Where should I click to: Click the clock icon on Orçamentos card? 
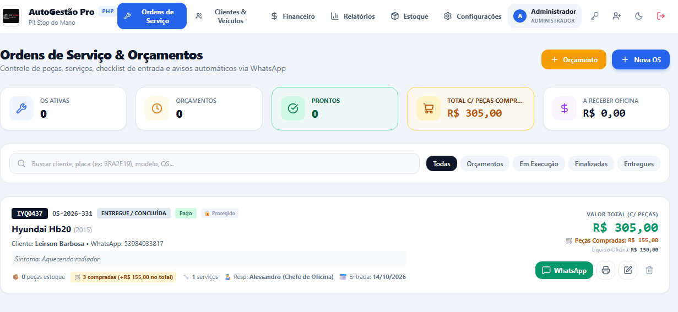click(157, 108)
